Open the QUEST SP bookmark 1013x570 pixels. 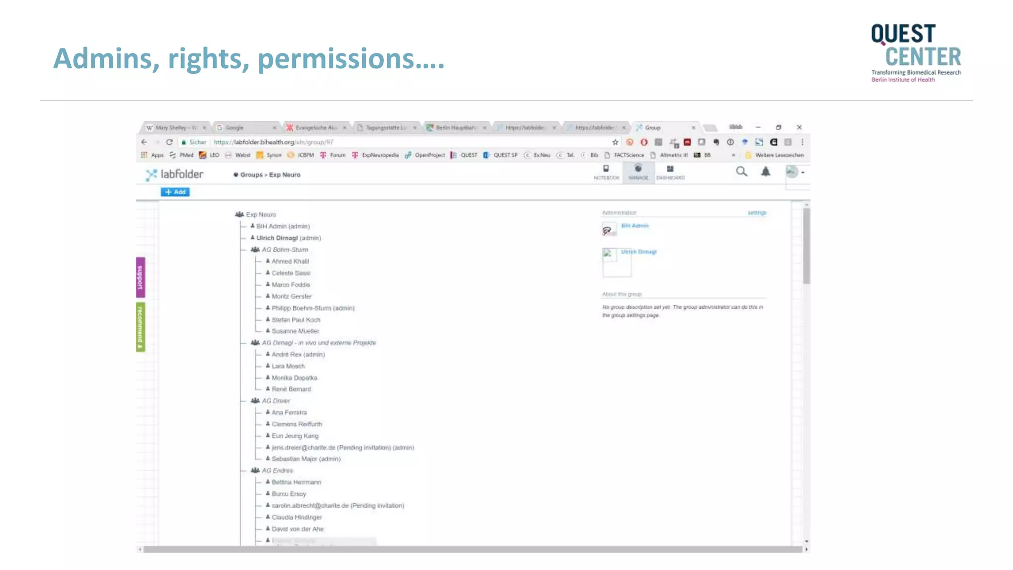click(501, 155)
